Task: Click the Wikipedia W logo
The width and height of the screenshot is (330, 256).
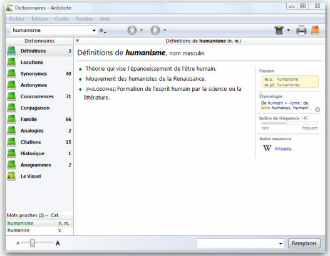Action: click(267, 148)
